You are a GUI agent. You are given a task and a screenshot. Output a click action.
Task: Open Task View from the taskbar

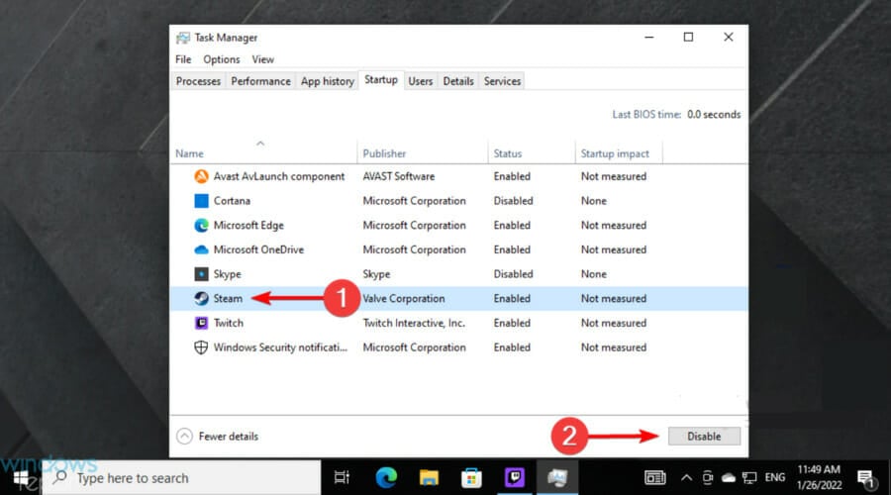tap(342, 478)
